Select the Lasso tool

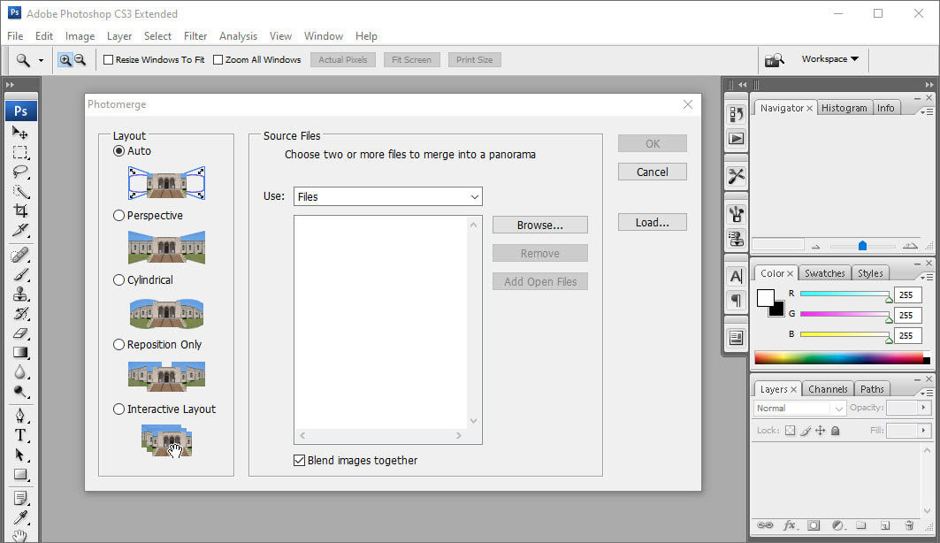coord(20,172)
